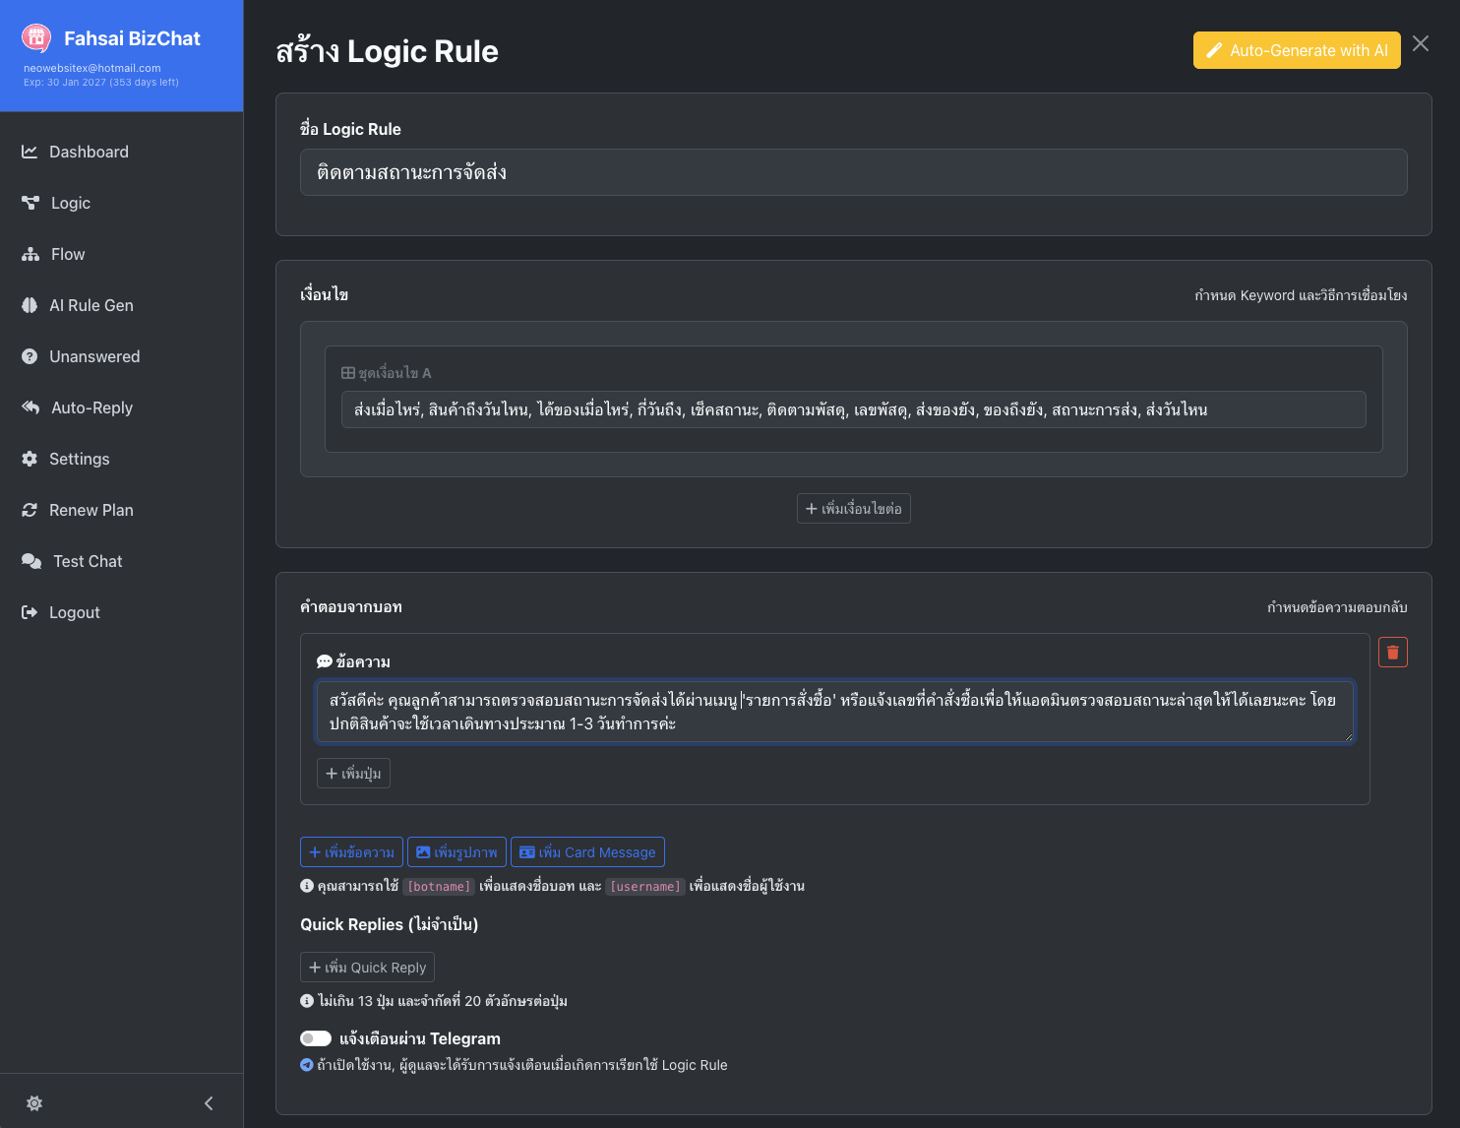The height and width of the screenshot is (1128, 1460).
Task: Open AI Rule Gen via its sidebar icon
Action: pyautogui.click(x=30, y=305)
